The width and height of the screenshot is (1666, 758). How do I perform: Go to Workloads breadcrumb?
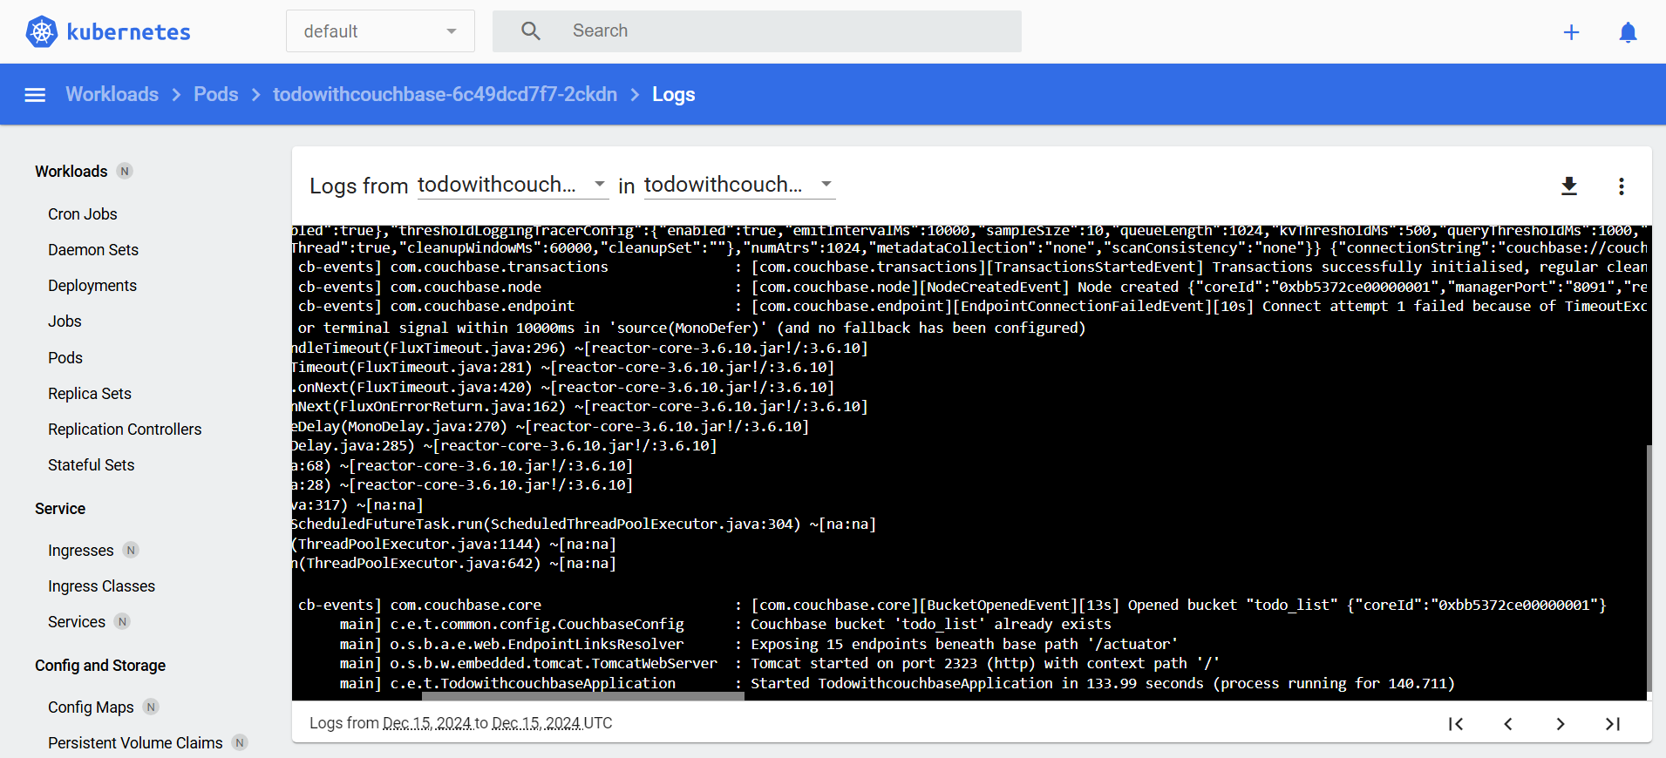tap(112, 94)
